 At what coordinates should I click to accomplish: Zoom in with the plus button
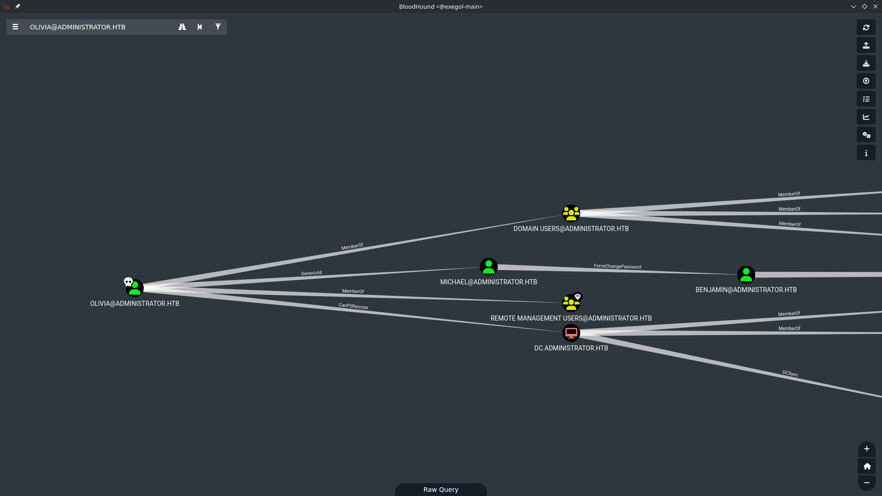tap(867, 449)
